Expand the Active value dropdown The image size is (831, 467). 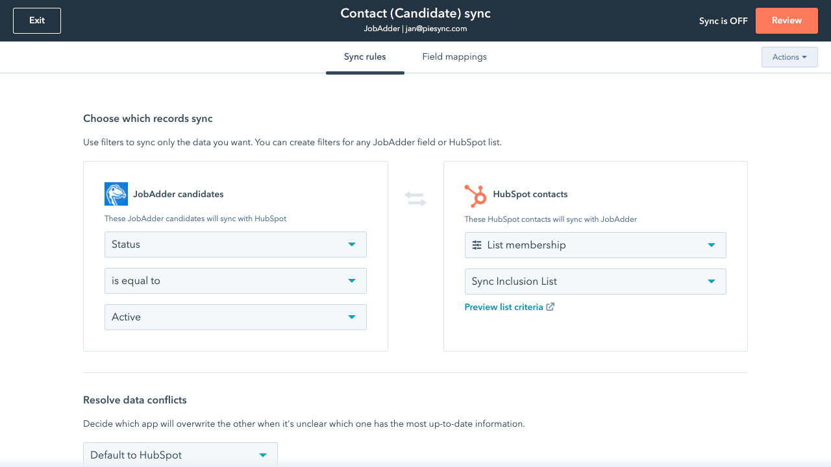tap(235, 317)
